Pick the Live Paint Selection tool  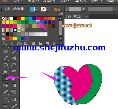(6, 78)
